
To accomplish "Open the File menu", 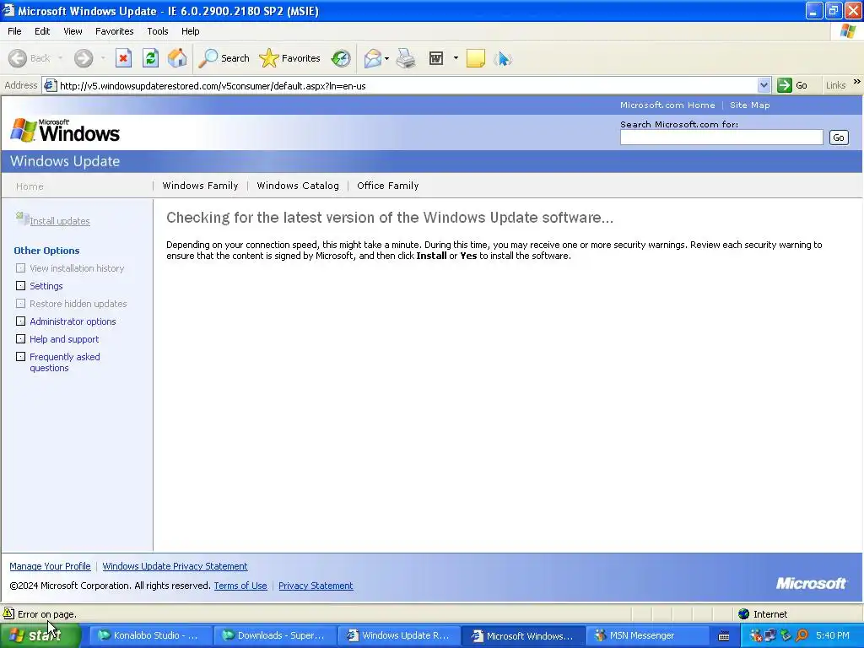I will pyautogui.click(x=14, y=31).
